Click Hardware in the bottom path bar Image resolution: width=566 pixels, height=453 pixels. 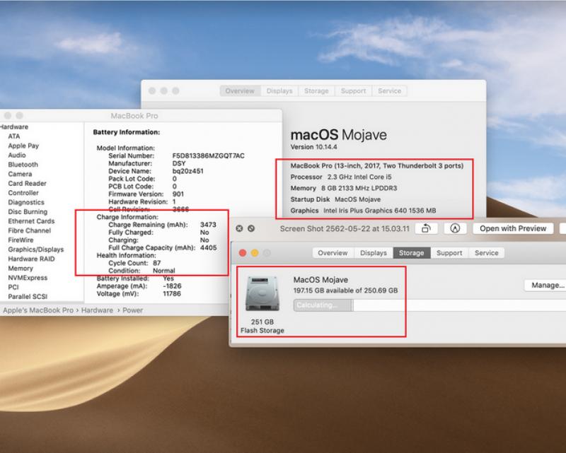pos(96,310)
